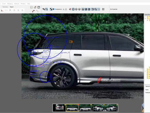Click the Transparency spinner arrows

tap(66, 9)
